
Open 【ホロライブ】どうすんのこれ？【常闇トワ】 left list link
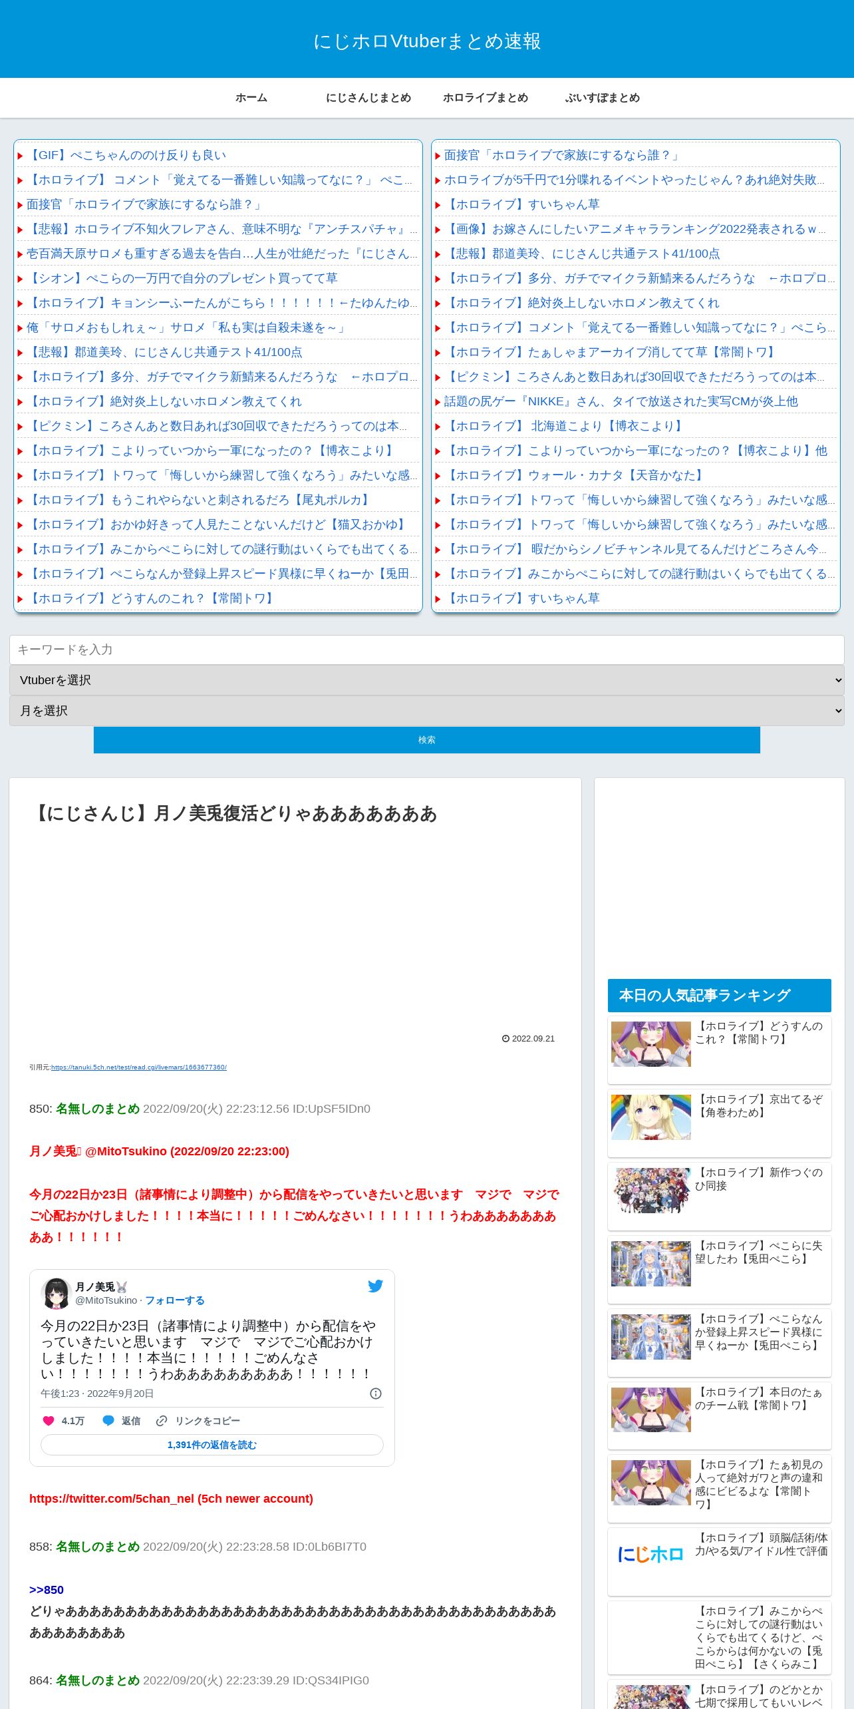click(x=152, y=598)
